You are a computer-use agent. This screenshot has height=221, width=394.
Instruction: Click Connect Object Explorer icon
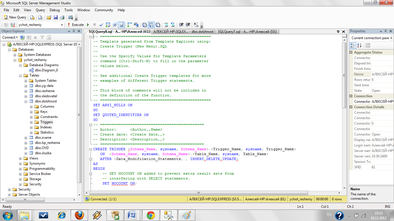pos(22,37)
